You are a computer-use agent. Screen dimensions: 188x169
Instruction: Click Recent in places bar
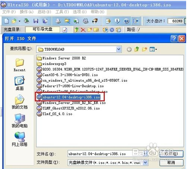point(20,65)
